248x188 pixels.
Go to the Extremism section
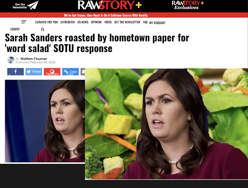[67, 22]
